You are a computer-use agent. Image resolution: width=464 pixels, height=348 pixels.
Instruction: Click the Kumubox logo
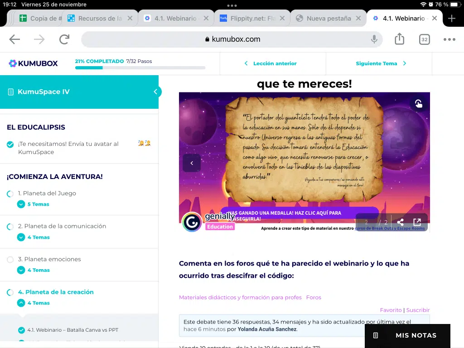point(33,63)
